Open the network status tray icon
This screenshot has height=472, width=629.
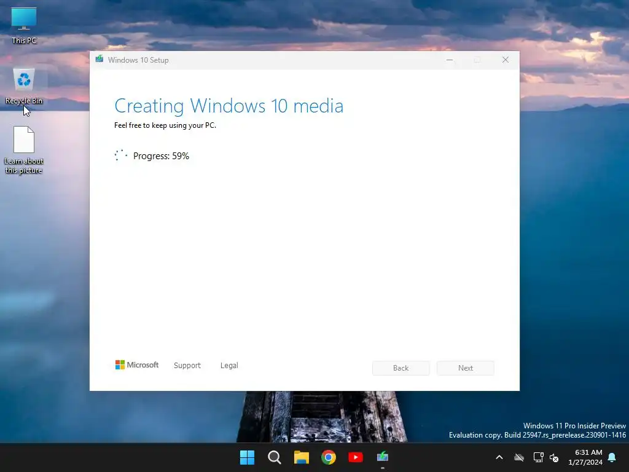click(x=538, y=457)
